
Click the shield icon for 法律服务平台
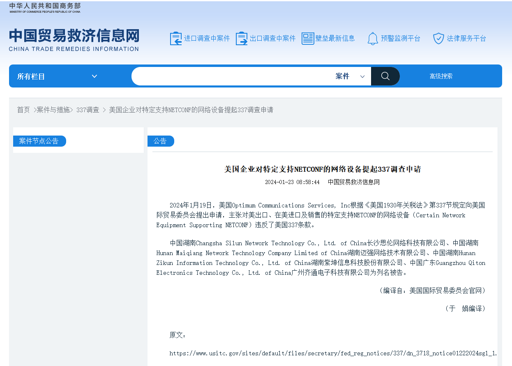coord(438,39)
